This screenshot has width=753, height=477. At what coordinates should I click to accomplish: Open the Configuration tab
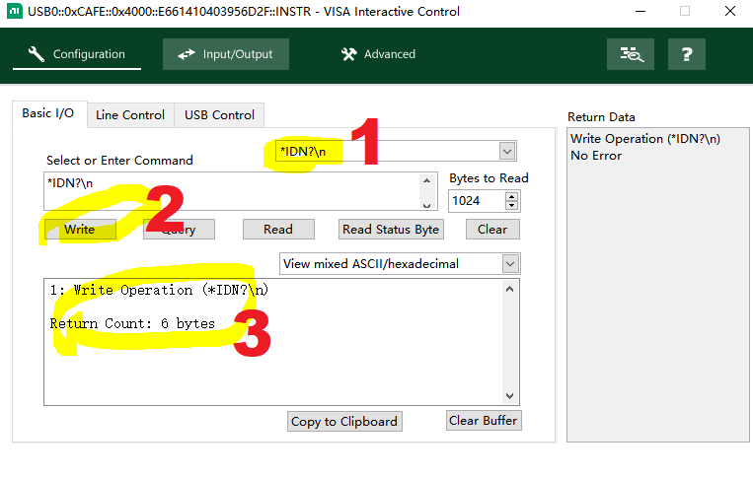[77, 54]
